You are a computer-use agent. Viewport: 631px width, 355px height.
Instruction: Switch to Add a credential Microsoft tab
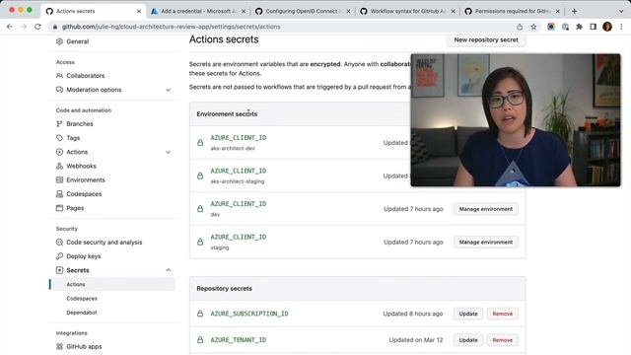199,11
